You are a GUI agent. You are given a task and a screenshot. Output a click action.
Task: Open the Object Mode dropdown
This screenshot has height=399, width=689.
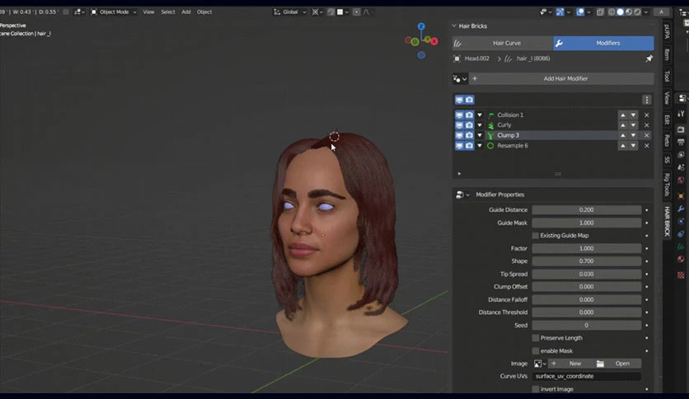pyautogui.click(x=114, y=12)
